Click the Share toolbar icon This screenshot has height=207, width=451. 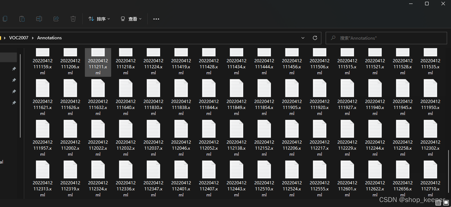pos(56,19)
